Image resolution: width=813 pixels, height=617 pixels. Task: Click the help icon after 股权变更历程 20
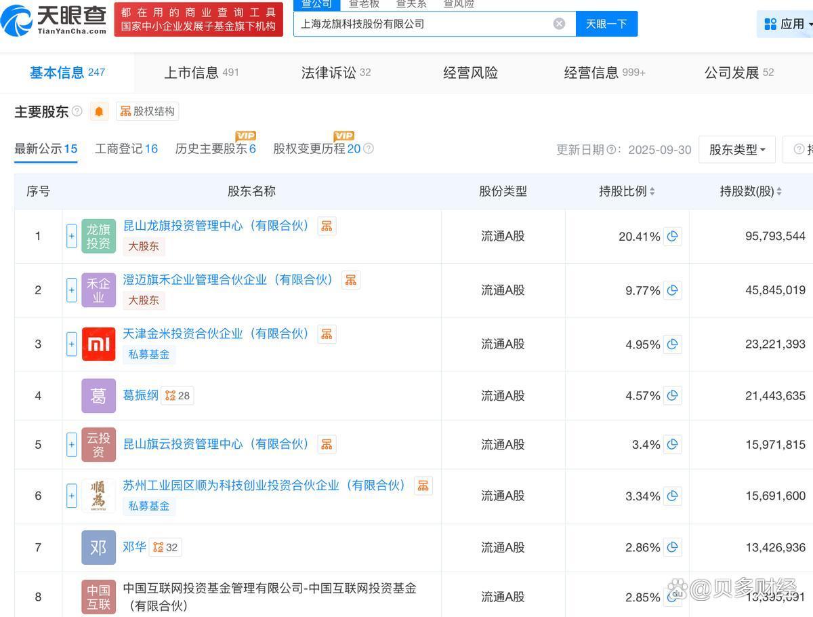pyautogui.click(x=369, y=148)
